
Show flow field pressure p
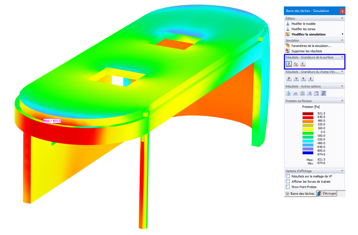tap(289, 78)
